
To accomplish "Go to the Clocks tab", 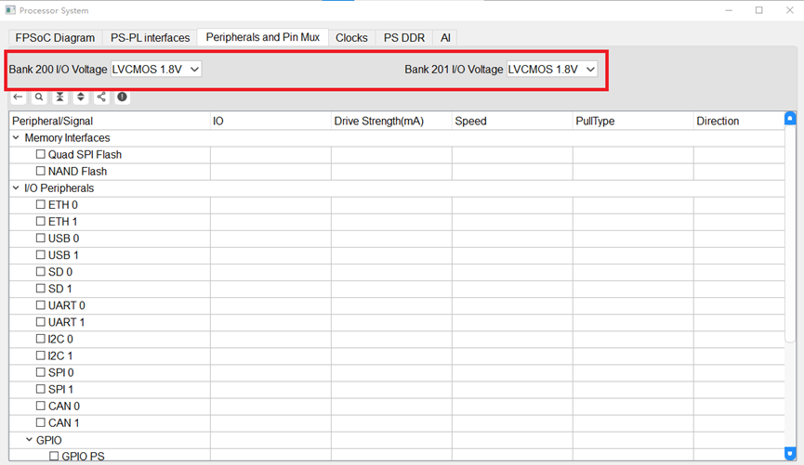I will [x=351, y=38].
